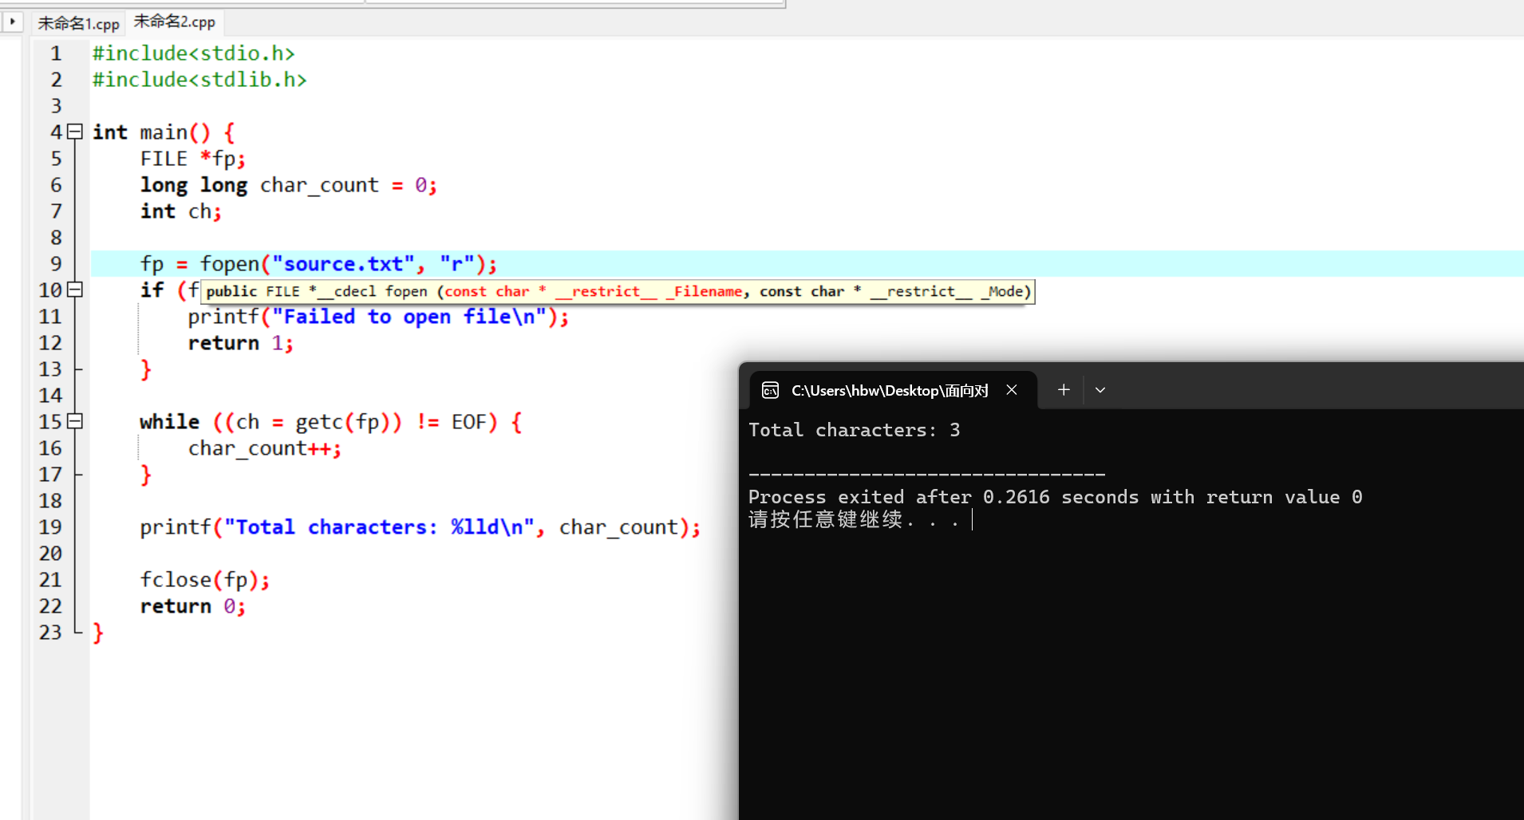Image resolution: width=1524 pixels, height=820 pixels.
Task: Close the terminal tab with its X button
Action: pos(1012,390)
